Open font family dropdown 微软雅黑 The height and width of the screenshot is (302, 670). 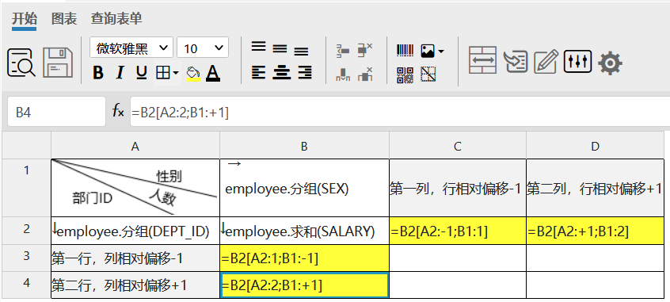[x=131, y=48]
